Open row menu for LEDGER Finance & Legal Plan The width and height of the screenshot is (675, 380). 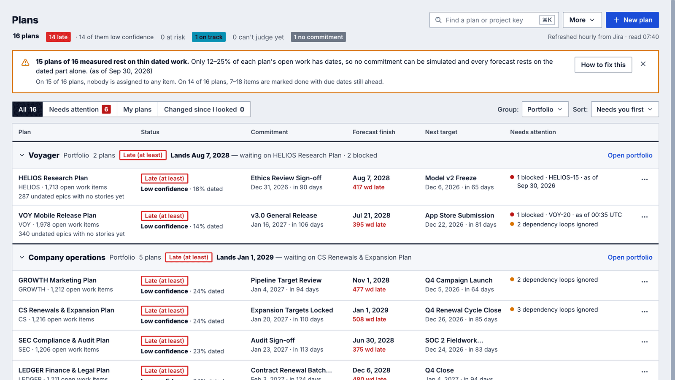[x=644, y=372]
